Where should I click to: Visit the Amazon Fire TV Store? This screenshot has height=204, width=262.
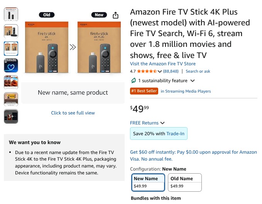pos(162,64)
